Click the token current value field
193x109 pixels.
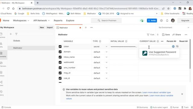[155, 47]
